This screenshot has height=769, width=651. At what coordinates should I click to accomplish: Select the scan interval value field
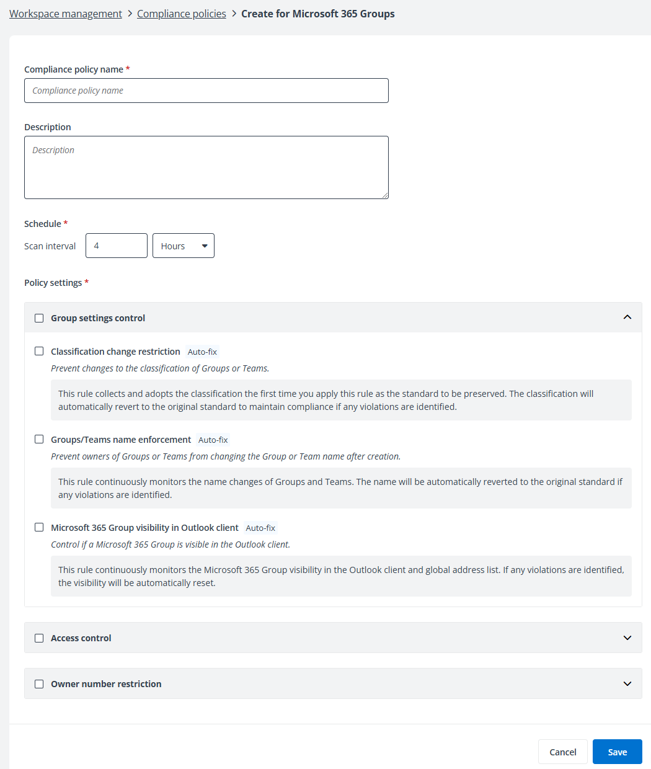pyautogui.click(x=116, y=246)
